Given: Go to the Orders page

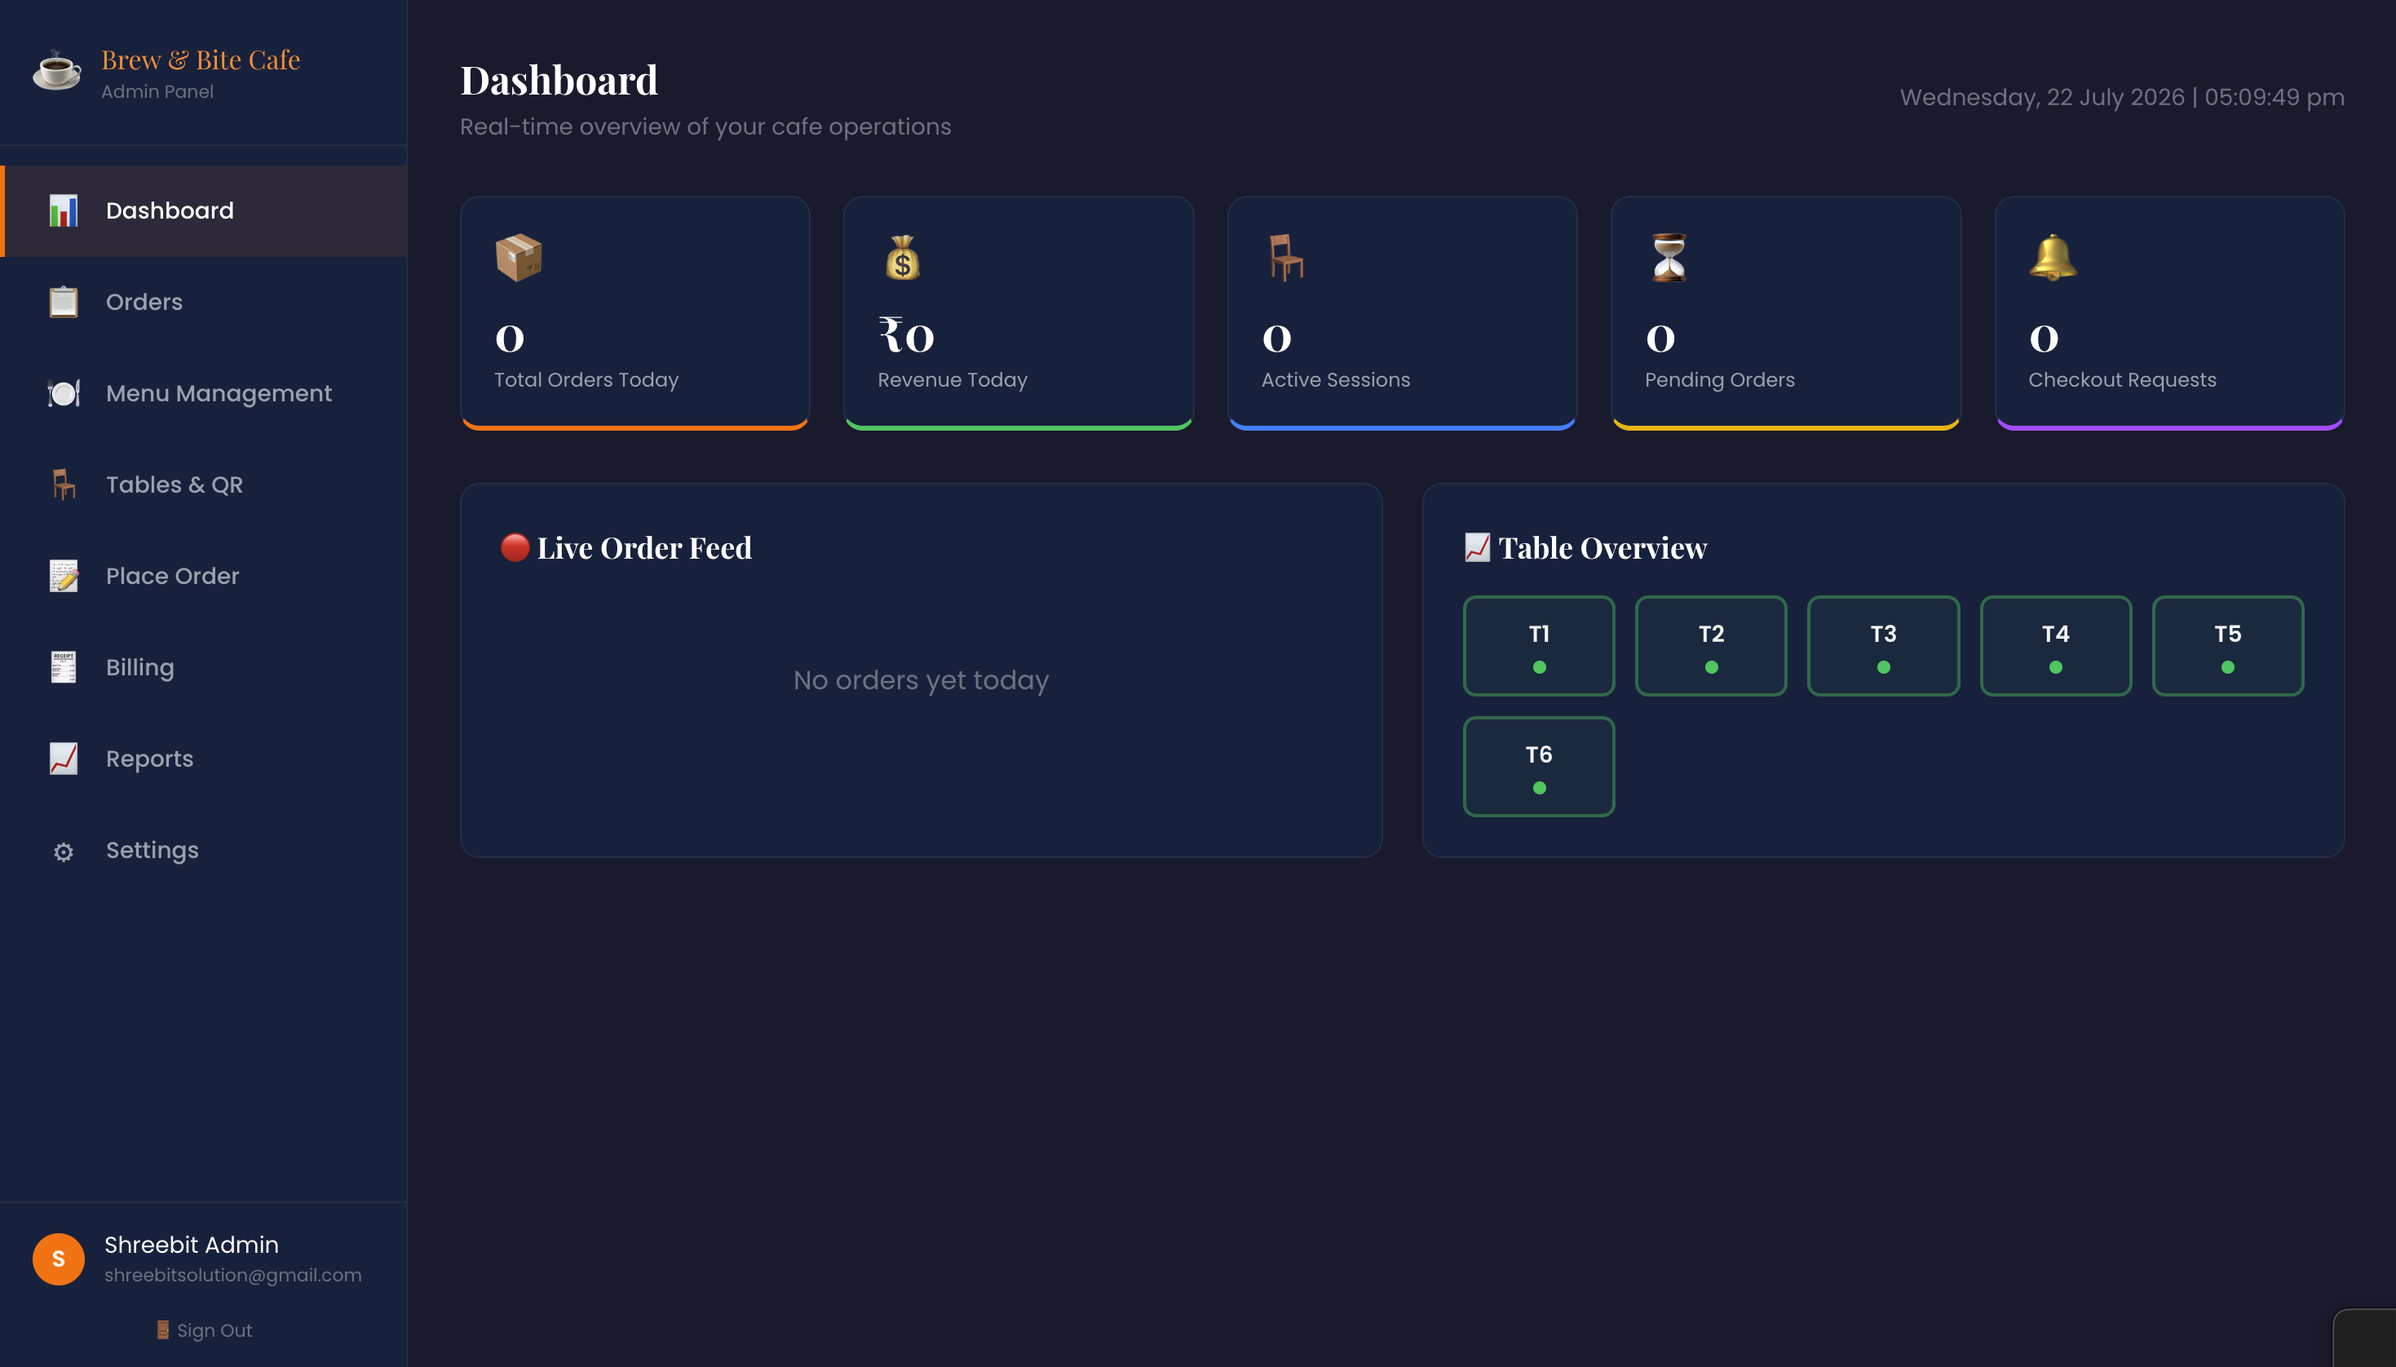Looking at the screenshot, I should click(204, 302).
